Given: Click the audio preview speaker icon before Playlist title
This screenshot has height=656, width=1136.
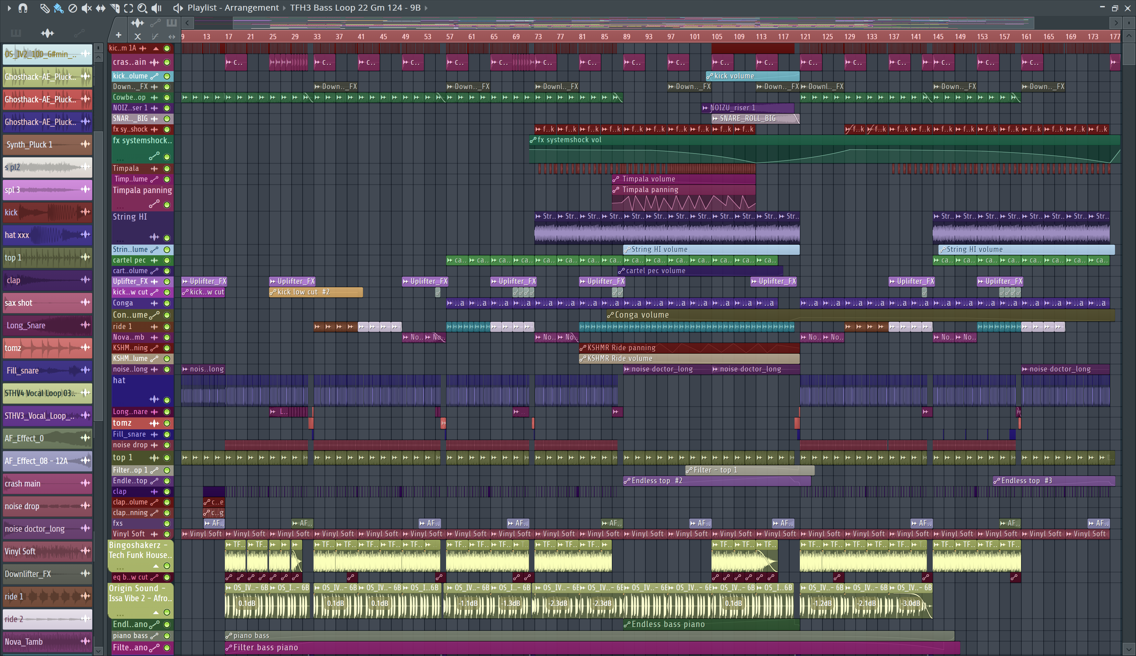Looking at the screenshot, I should [178, 8].
